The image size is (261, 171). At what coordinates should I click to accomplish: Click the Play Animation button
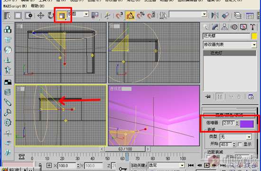[x=206, y=165]
